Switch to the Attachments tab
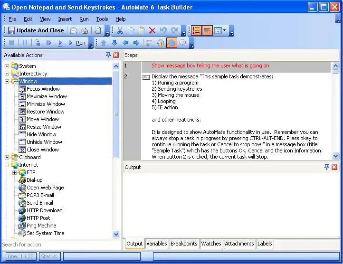The image size is (343, 264). tap(239, 244)
